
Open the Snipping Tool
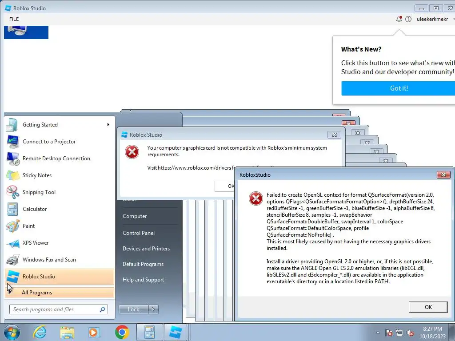coord(60,192)
